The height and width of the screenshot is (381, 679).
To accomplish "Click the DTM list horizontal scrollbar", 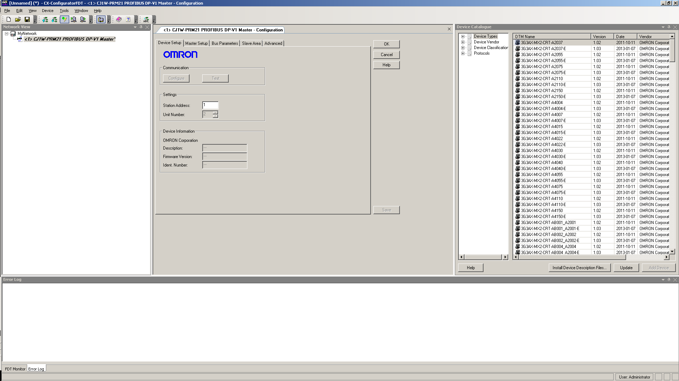I will click(572, 257).
